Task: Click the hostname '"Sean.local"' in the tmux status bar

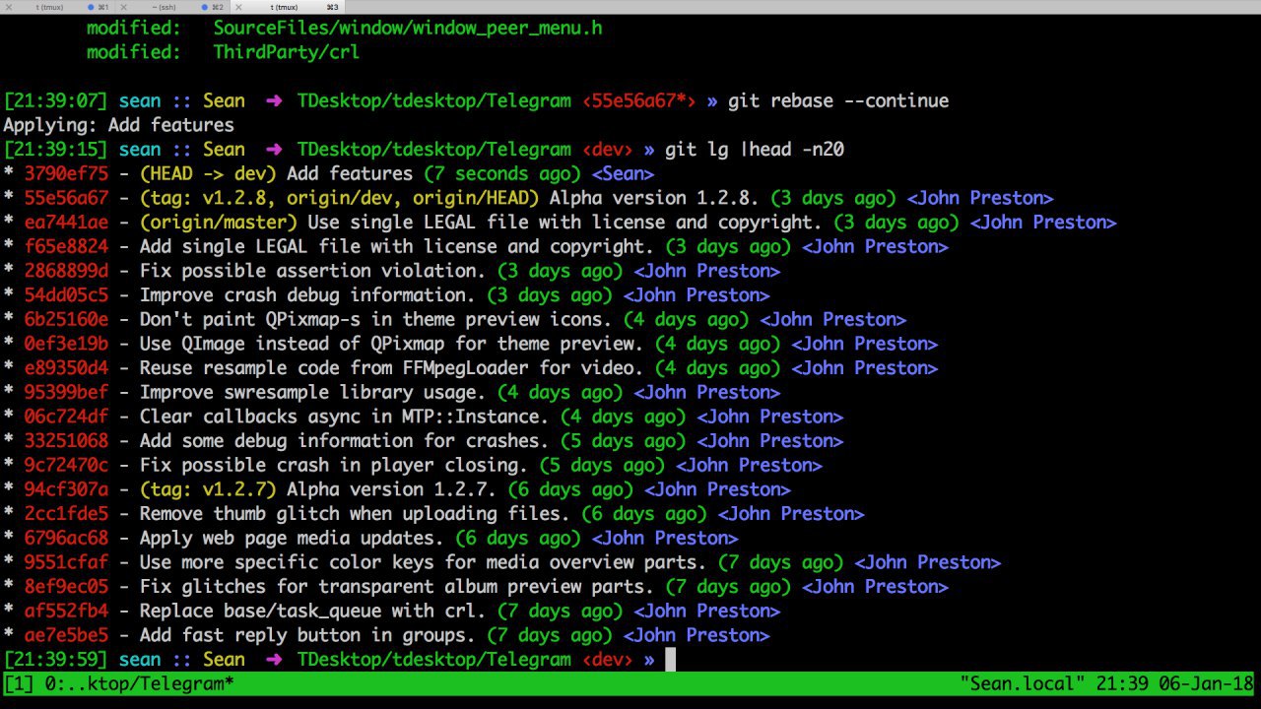Action: [1024, 683]
